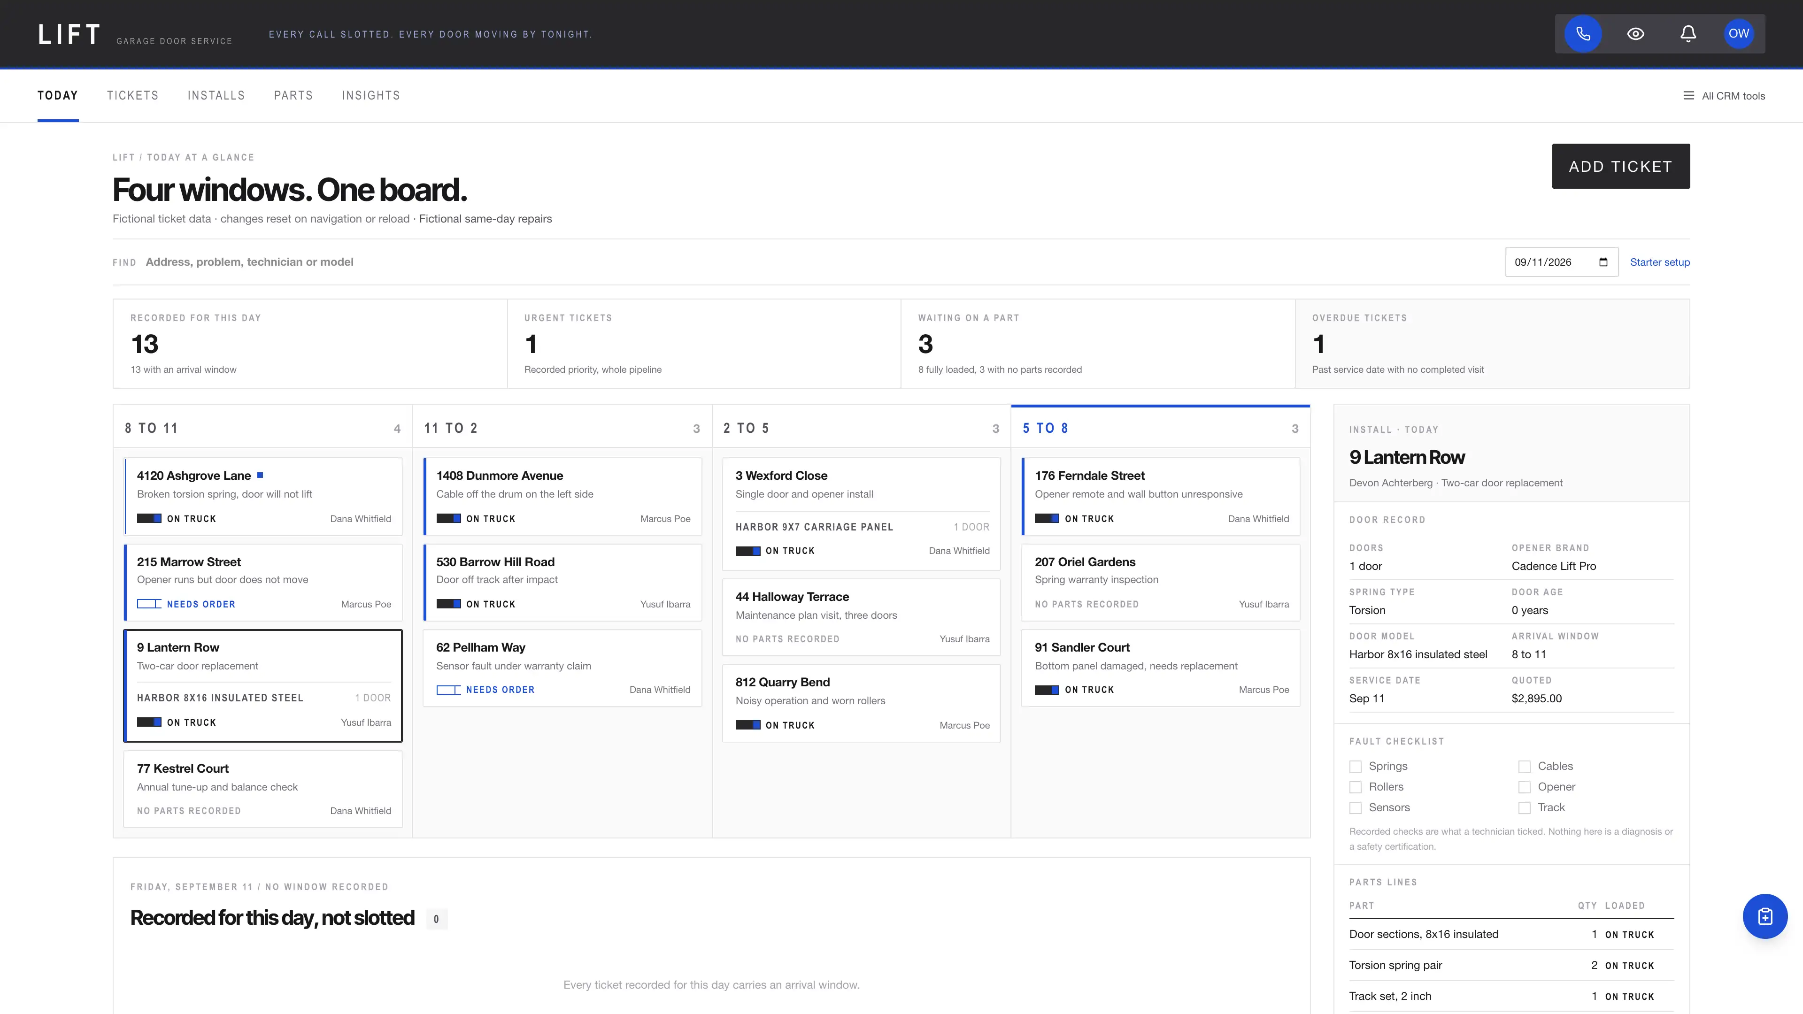Screen dimensions: 1803x1014
Task: Click the Overdue Tickets stat tile
Action: coord(1492,344)
